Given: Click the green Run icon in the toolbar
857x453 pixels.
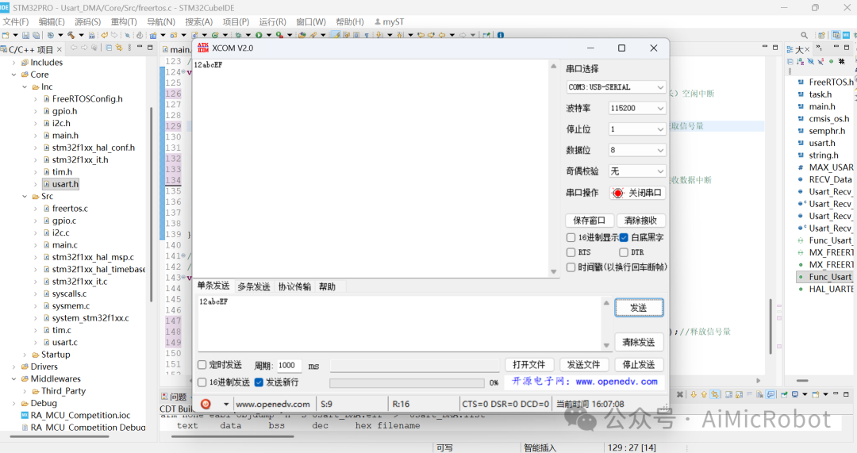Looking at the screenshot, I should (259, 35).
